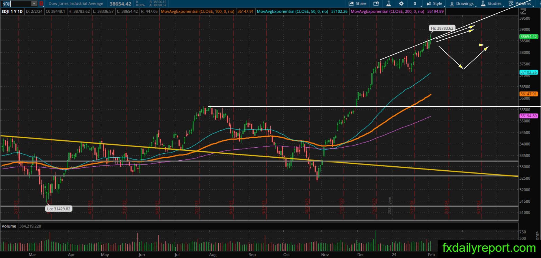Viewport: 541px width, 258px height.
Task: Click the orange 36147.91 price axis label
Action: coord(528,94)
